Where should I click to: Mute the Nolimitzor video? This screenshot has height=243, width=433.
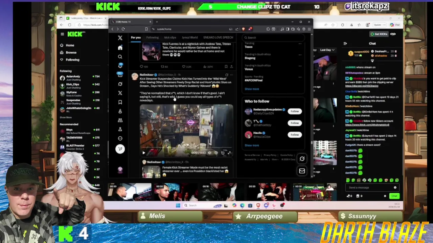(209, 153)
